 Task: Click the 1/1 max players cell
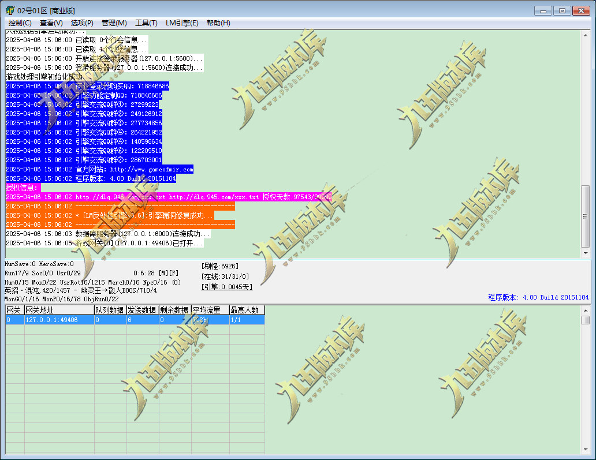point(247,320)
